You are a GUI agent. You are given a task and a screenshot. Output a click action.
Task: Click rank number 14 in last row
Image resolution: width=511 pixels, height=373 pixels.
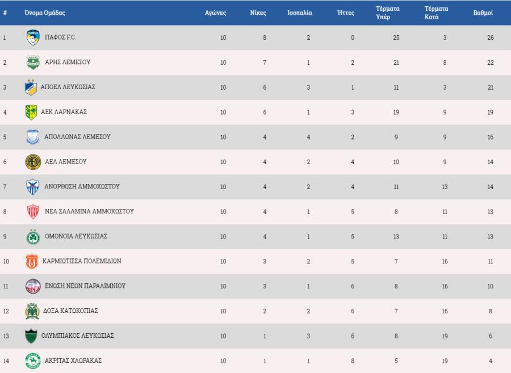[x=6, y=361]
